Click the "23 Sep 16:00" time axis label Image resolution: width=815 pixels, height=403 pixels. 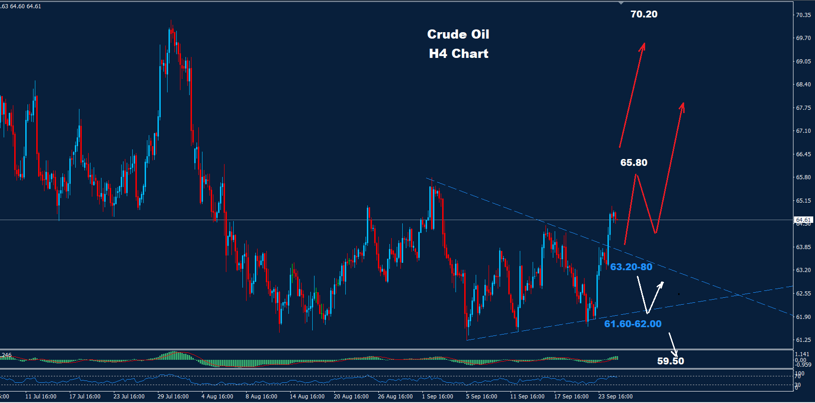click(x=615, y=397)
